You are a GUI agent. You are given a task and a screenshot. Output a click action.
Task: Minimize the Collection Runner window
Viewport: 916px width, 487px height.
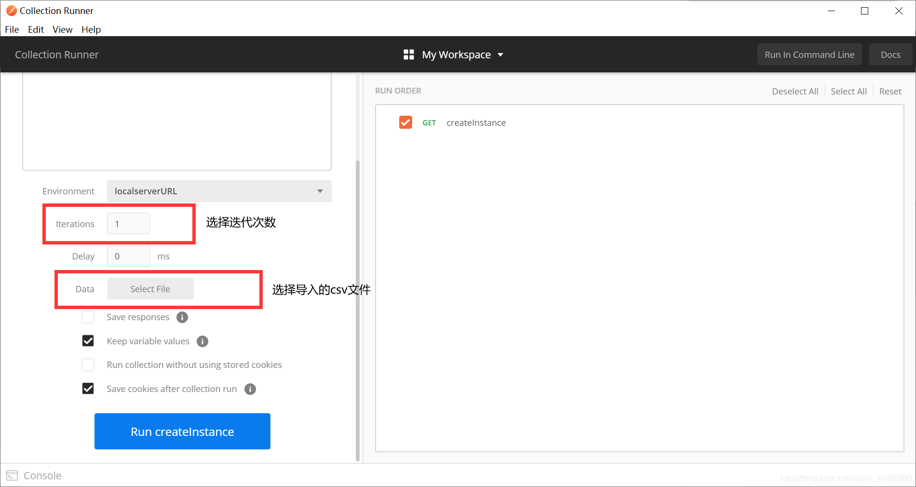pos(831,11)
